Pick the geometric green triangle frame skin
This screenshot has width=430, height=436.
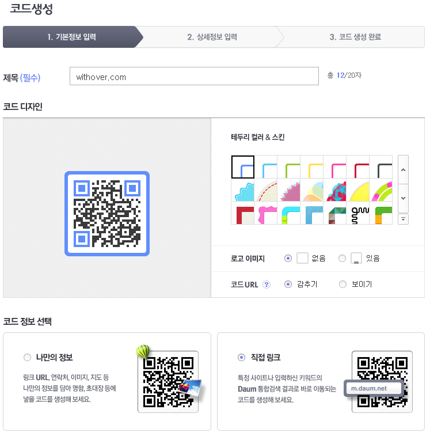click(x=335, y=213)
